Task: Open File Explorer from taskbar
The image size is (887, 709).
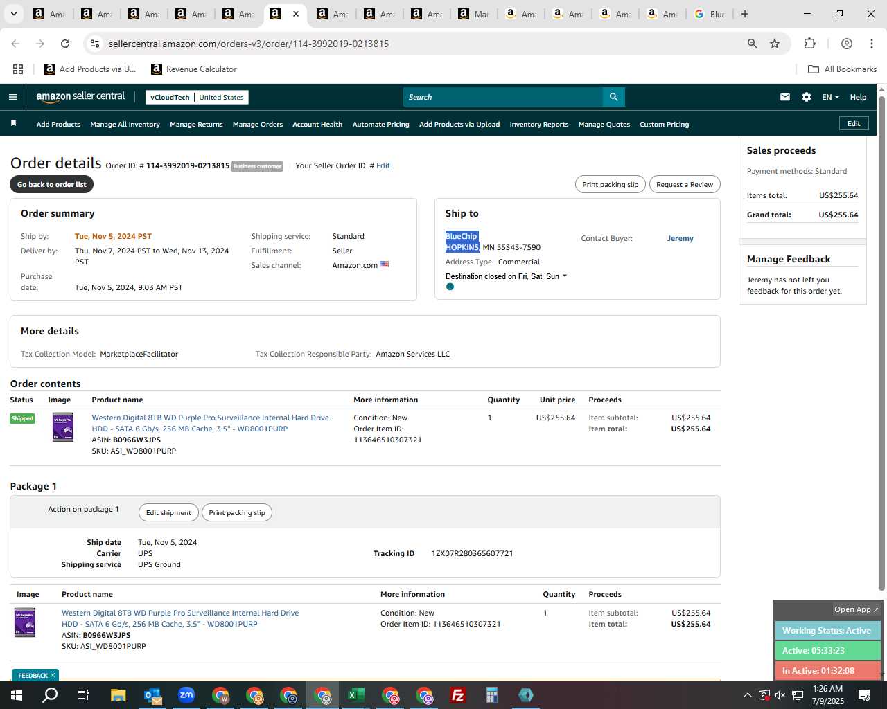Action: pyautogui.click(x=118, y=695)
